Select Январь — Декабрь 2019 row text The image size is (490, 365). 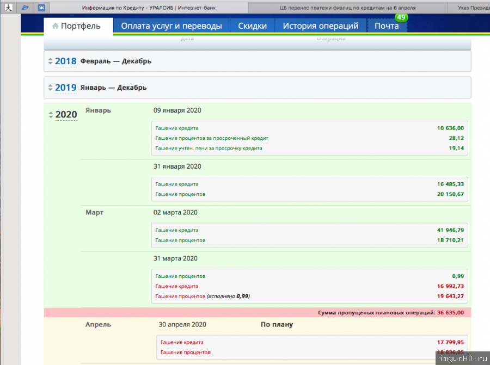point(113,88)
